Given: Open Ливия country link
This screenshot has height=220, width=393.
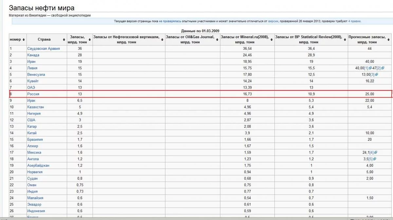Looking at the screenshot, I should click(32, 68).
